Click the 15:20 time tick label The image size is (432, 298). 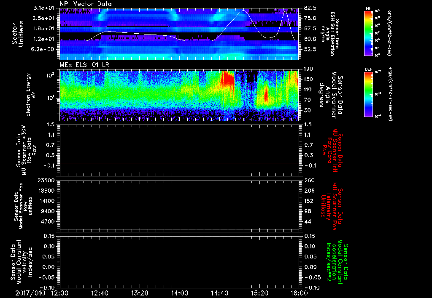pos(259,293)
